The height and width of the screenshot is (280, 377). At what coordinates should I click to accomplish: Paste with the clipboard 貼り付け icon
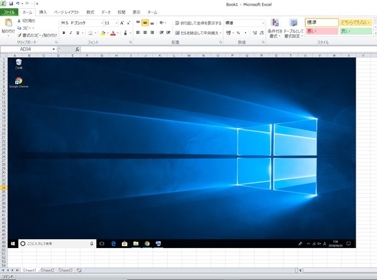point(8,23)
